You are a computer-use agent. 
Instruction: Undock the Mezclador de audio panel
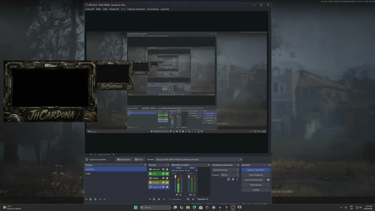point(209,165)
